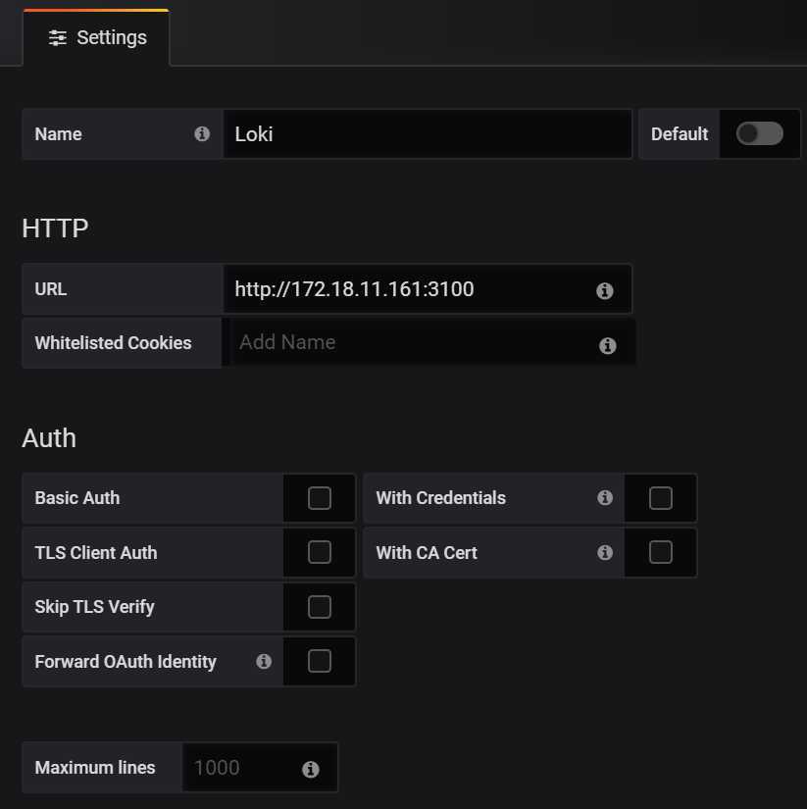Enable the TLS Client Auth checkbox
Screen dimensions: 807x809
coord(320,553)
